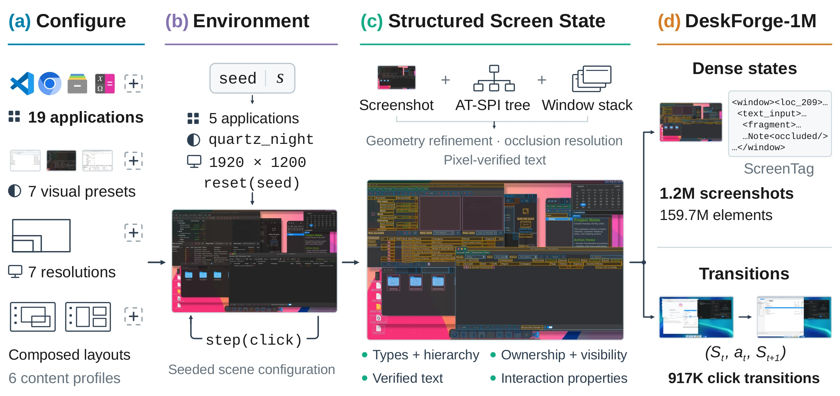Click the Chromium browser icon under Configure
840x396 pixels.
click(x=50, y=83)
